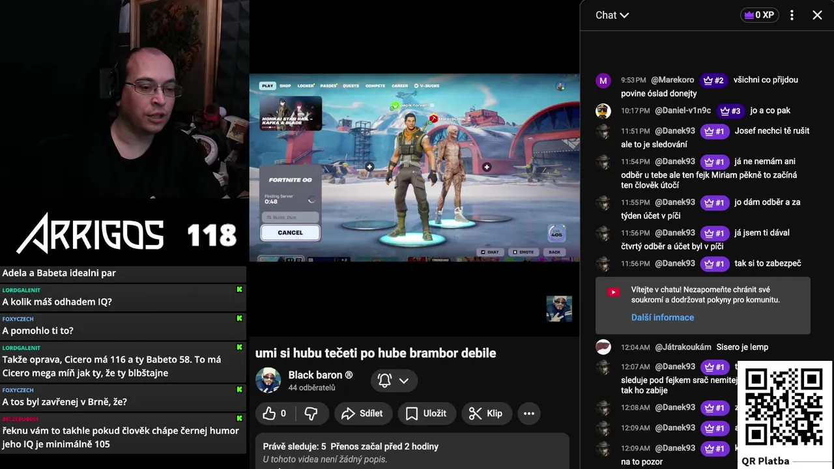834x469 pixels.
Task: Click #1 badge on 11:54 PM message
Action: click(715, 162)
